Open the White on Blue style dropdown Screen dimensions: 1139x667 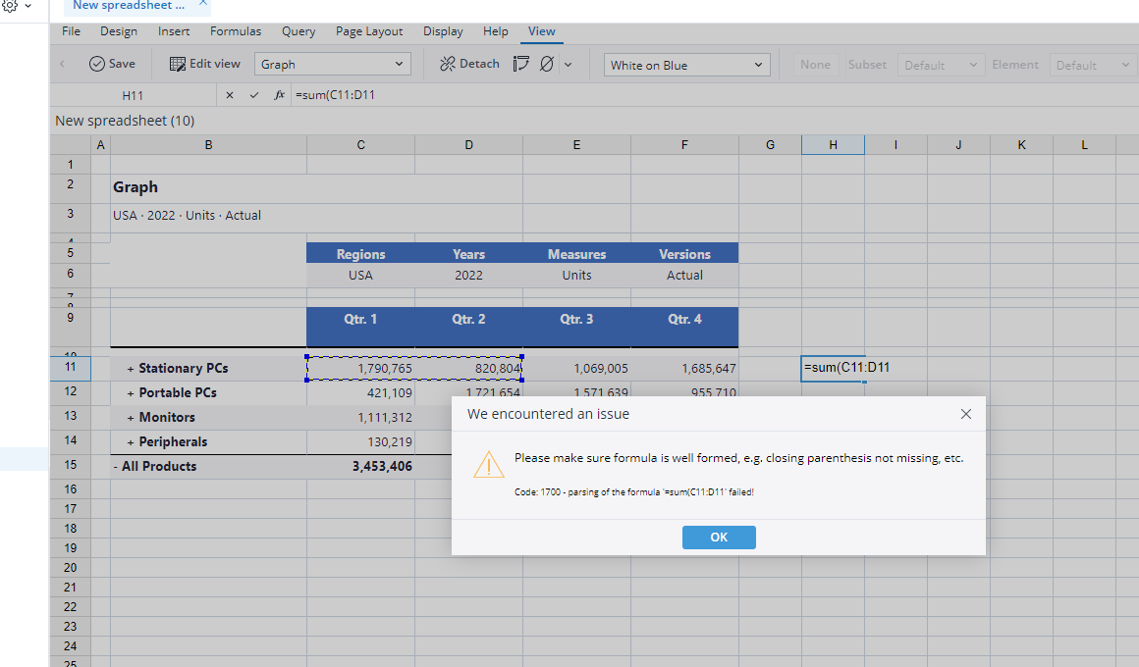coord(685,66)
